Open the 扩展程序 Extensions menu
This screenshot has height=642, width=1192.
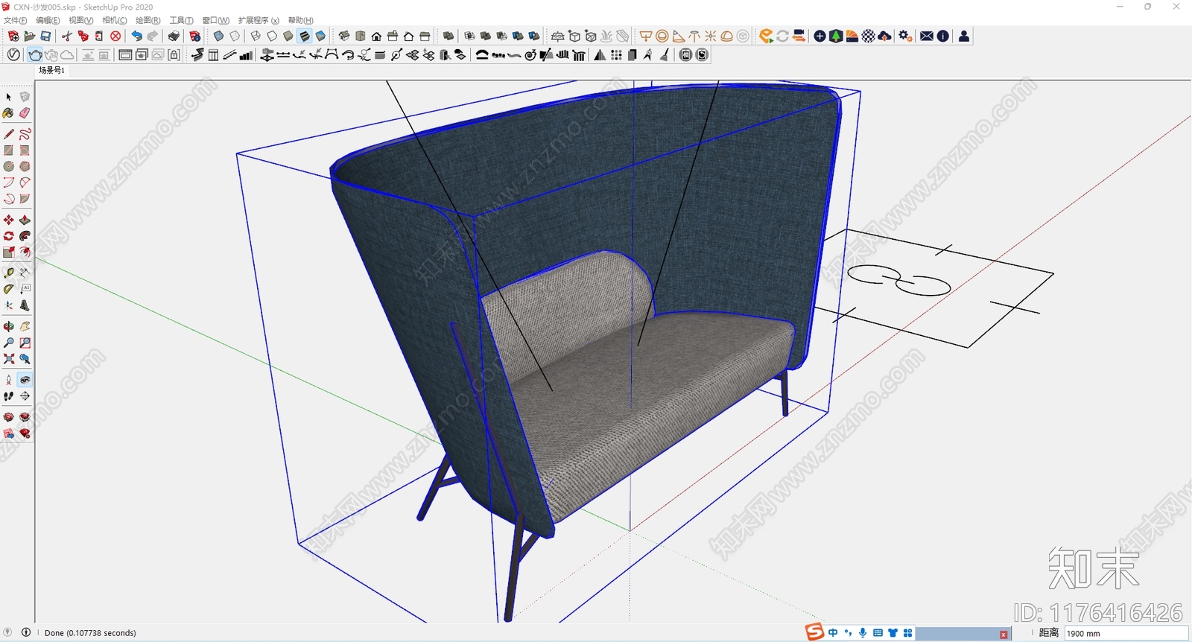pos(259,20)
